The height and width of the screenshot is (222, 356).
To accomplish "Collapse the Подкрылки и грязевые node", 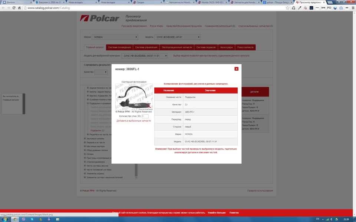I will [88, 103].
